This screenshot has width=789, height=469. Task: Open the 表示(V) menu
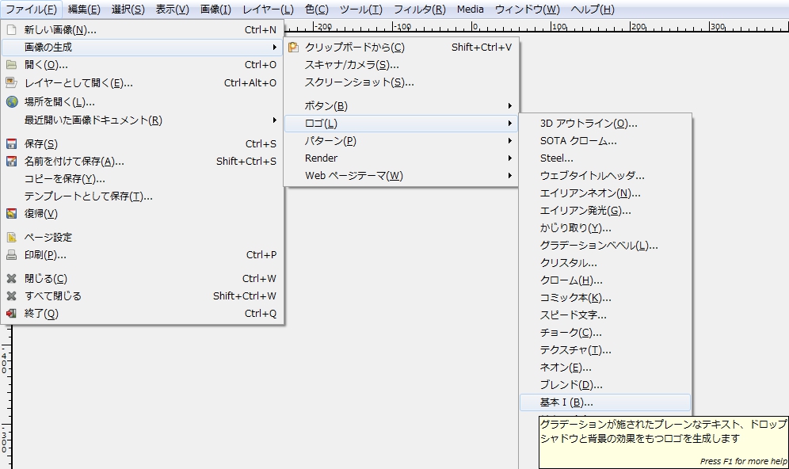(x=172, y=9)
